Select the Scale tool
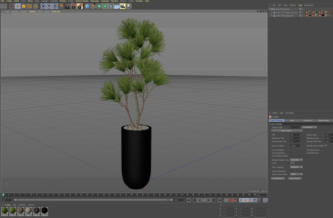The image size is (333, 218). click(x=23, y=6)
